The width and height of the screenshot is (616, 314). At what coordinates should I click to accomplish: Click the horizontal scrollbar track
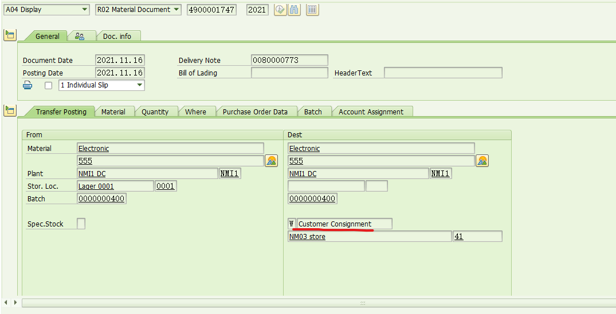coord(319,303)
